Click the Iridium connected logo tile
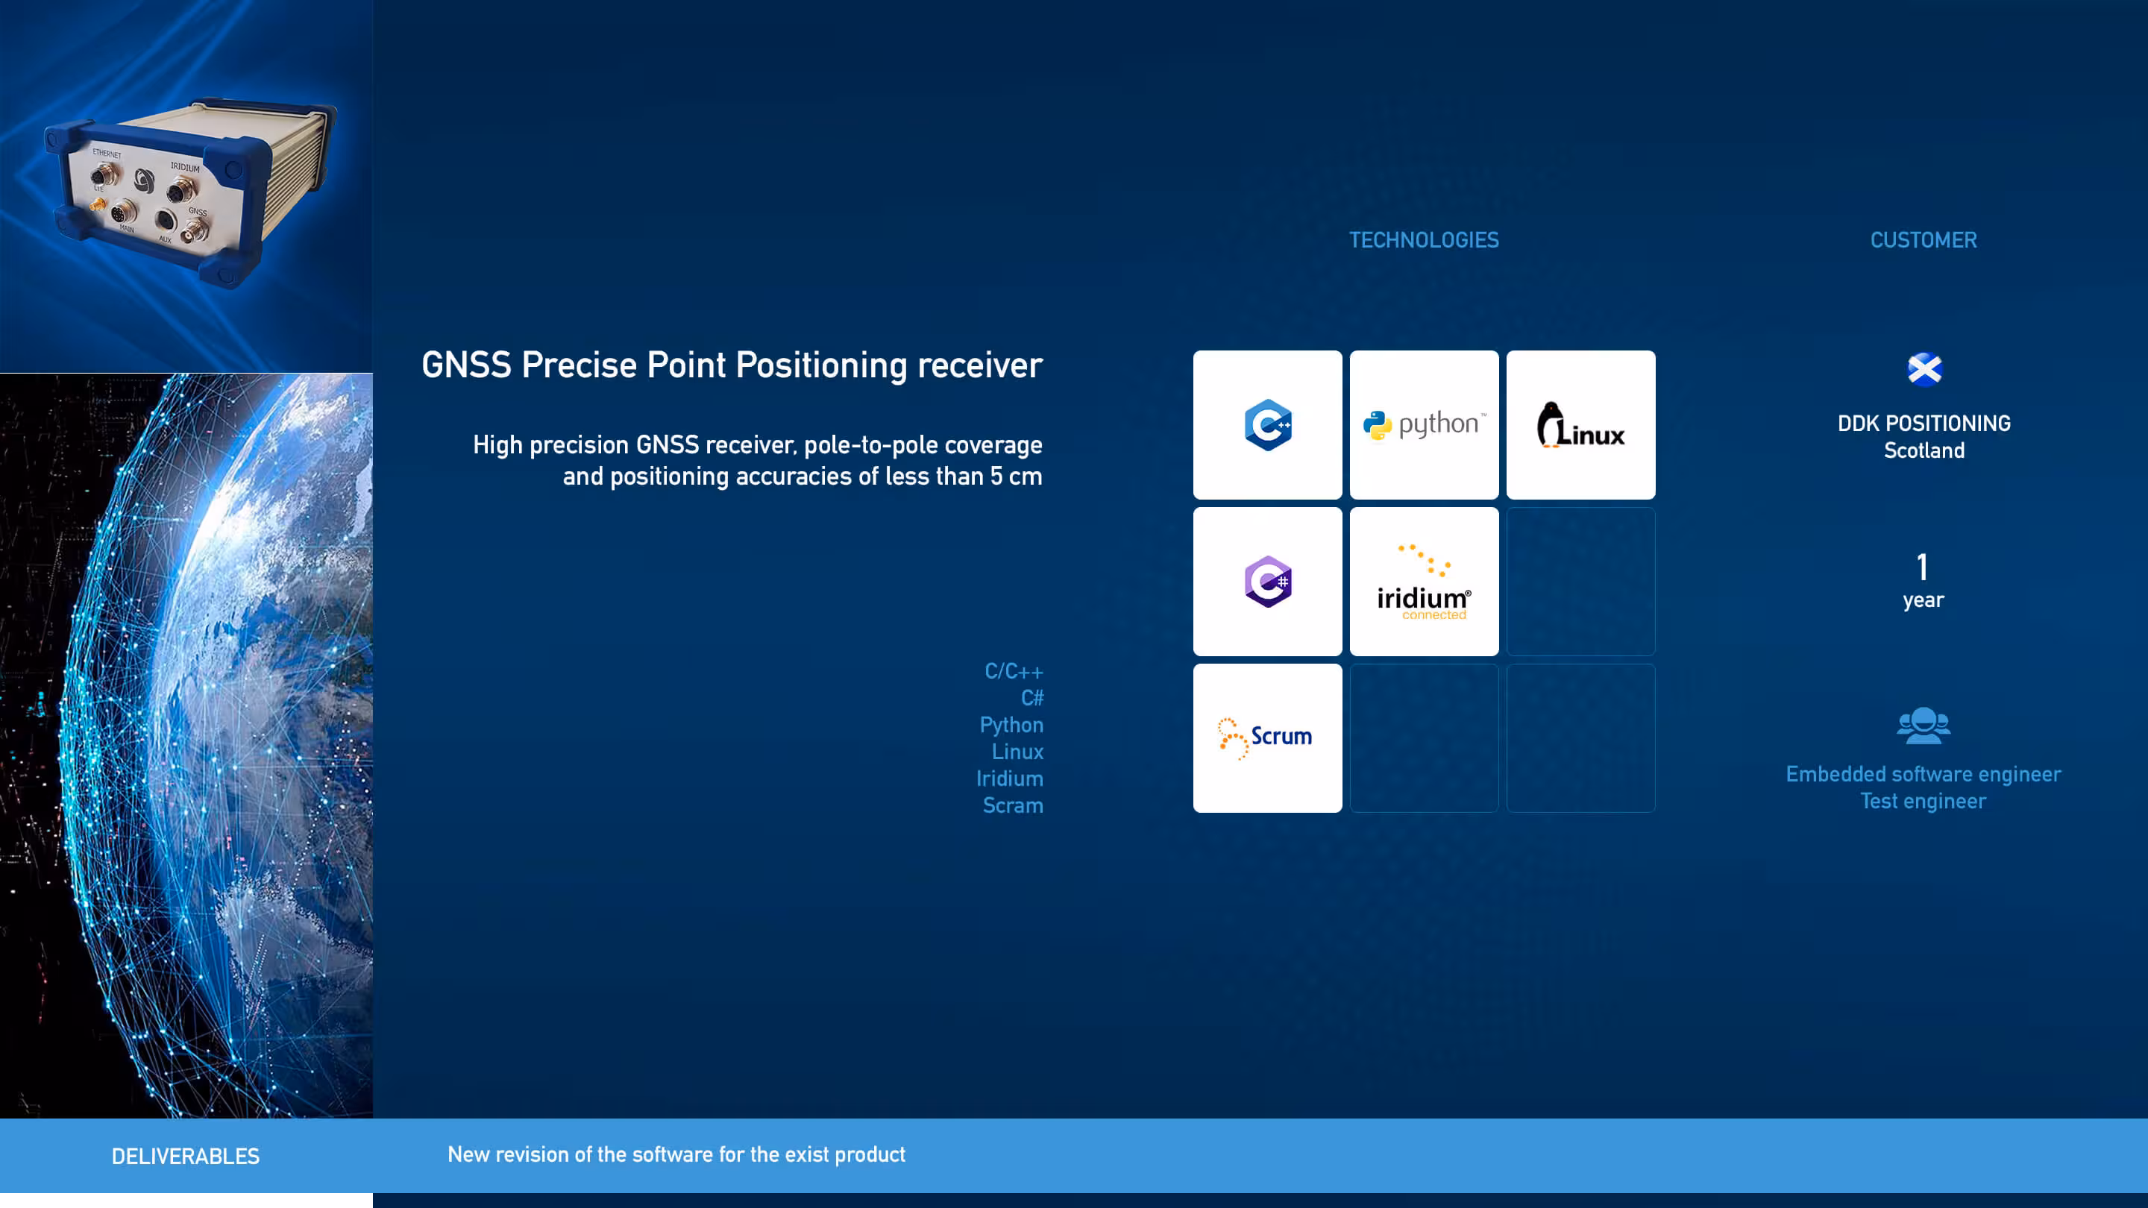 click(1423, 581)
